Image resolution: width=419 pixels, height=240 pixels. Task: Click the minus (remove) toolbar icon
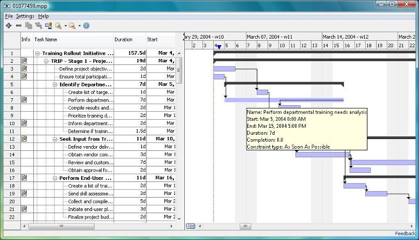coord(18,25)
